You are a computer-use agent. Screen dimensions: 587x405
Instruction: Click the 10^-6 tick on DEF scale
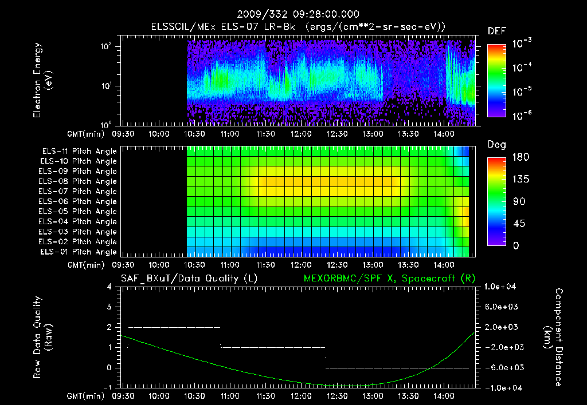pos(522,116)
